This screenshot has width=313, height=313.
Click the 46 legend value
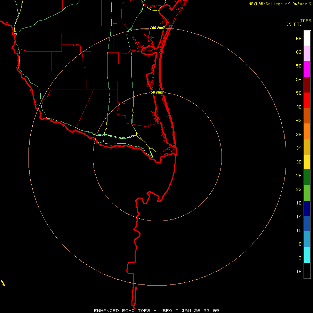[299, 107]
